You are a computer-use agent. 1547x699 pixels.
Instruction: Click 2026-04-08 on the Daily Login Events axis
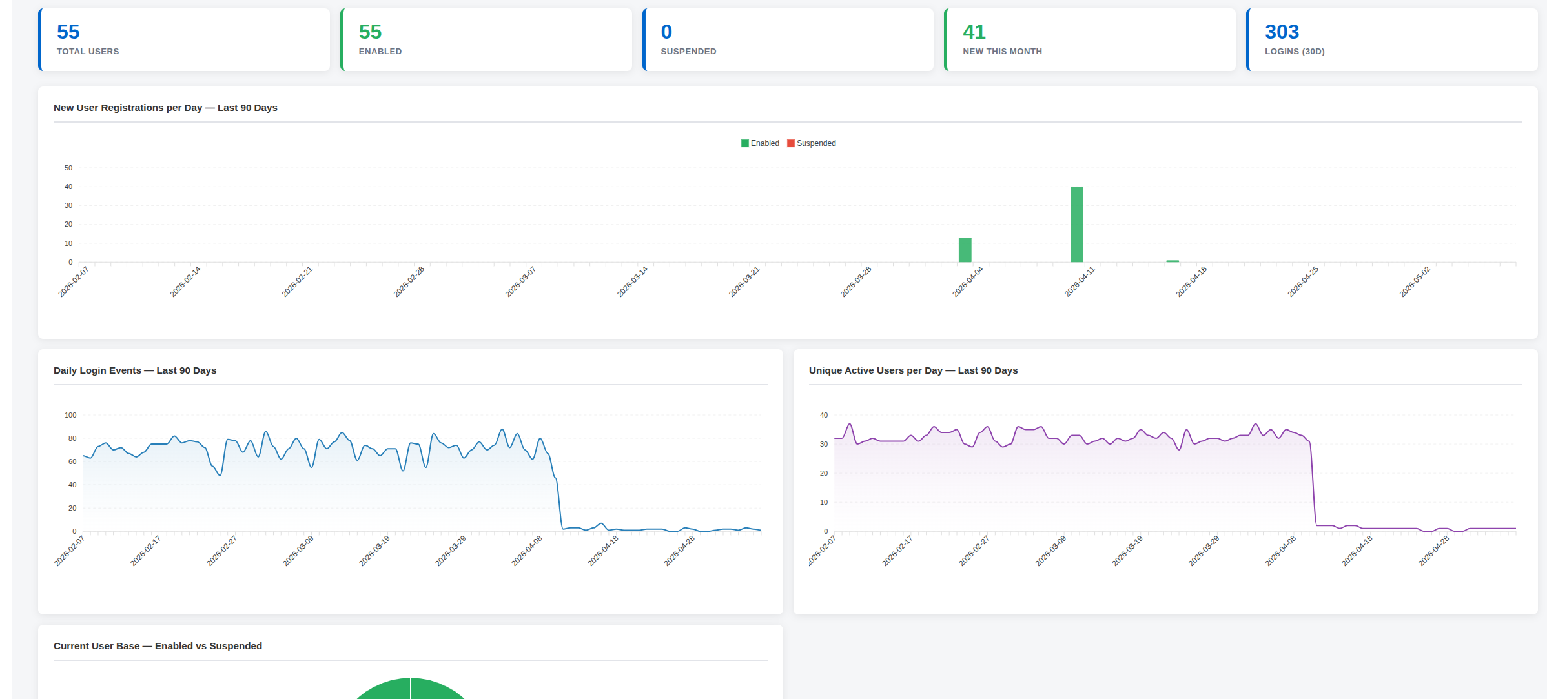point(527,551)
